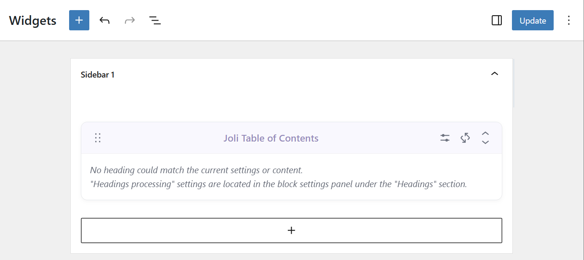Grab the Joli block drag handle

[x=98, y=138]
